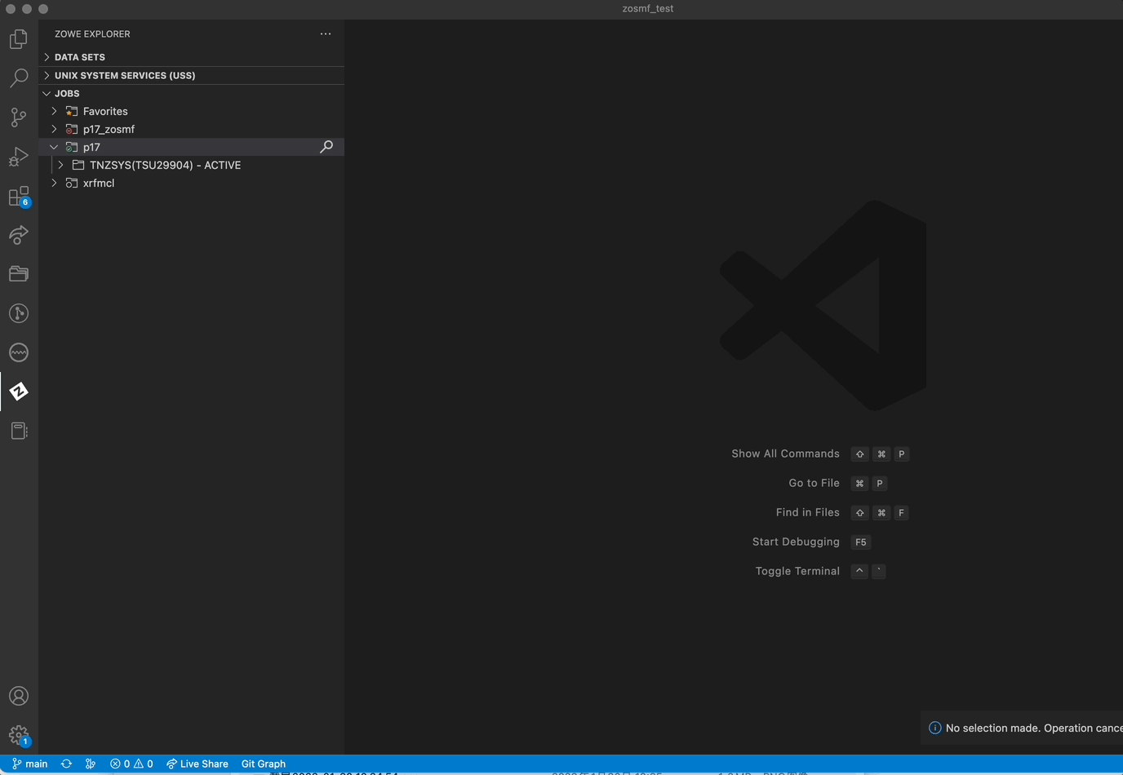
Task: Open the Manage gear icon
Action: [x=19, y=735]
